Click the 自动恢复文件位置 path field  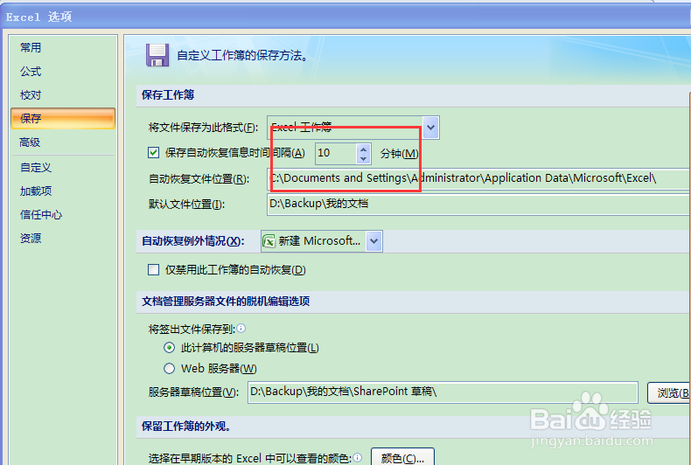(478, 179)
